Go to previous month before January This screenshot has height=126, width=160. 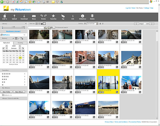point(7,48)
